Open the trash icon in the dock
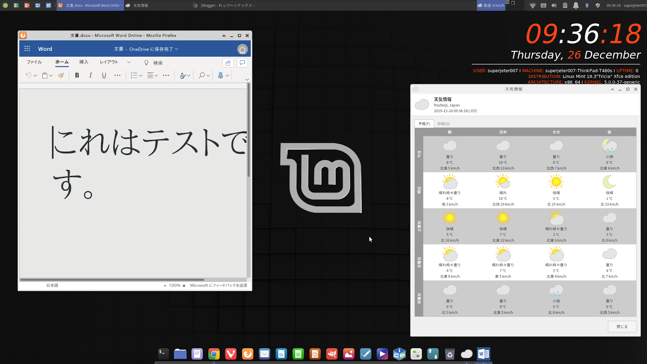The image size is (647, 364). point(450,354)
